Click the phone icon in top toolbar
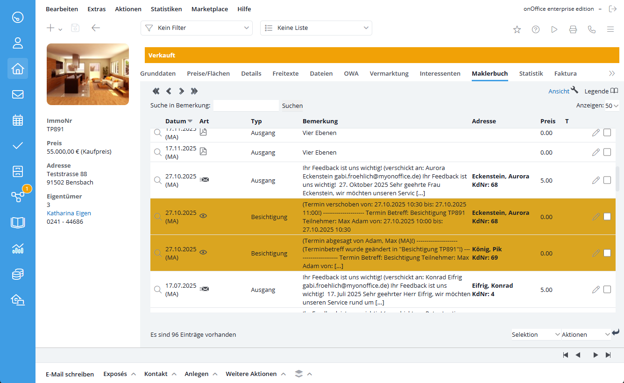This screenshot has height=383, width=624. [591, 29]
